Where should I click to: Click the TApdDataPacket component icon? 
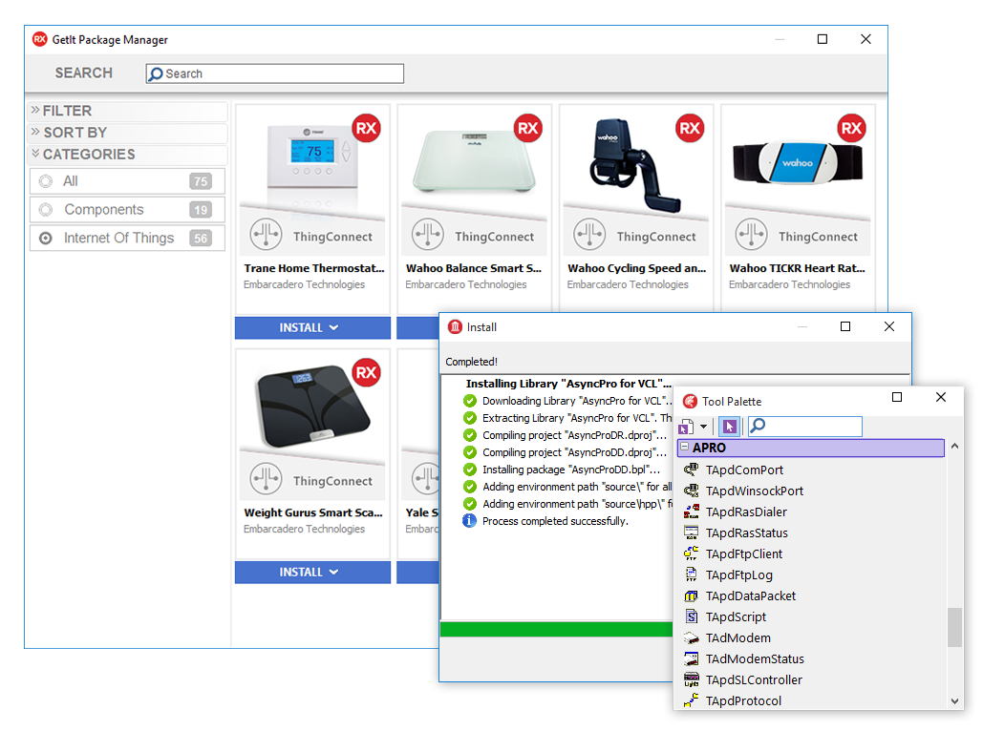click(x=691, y=595)
